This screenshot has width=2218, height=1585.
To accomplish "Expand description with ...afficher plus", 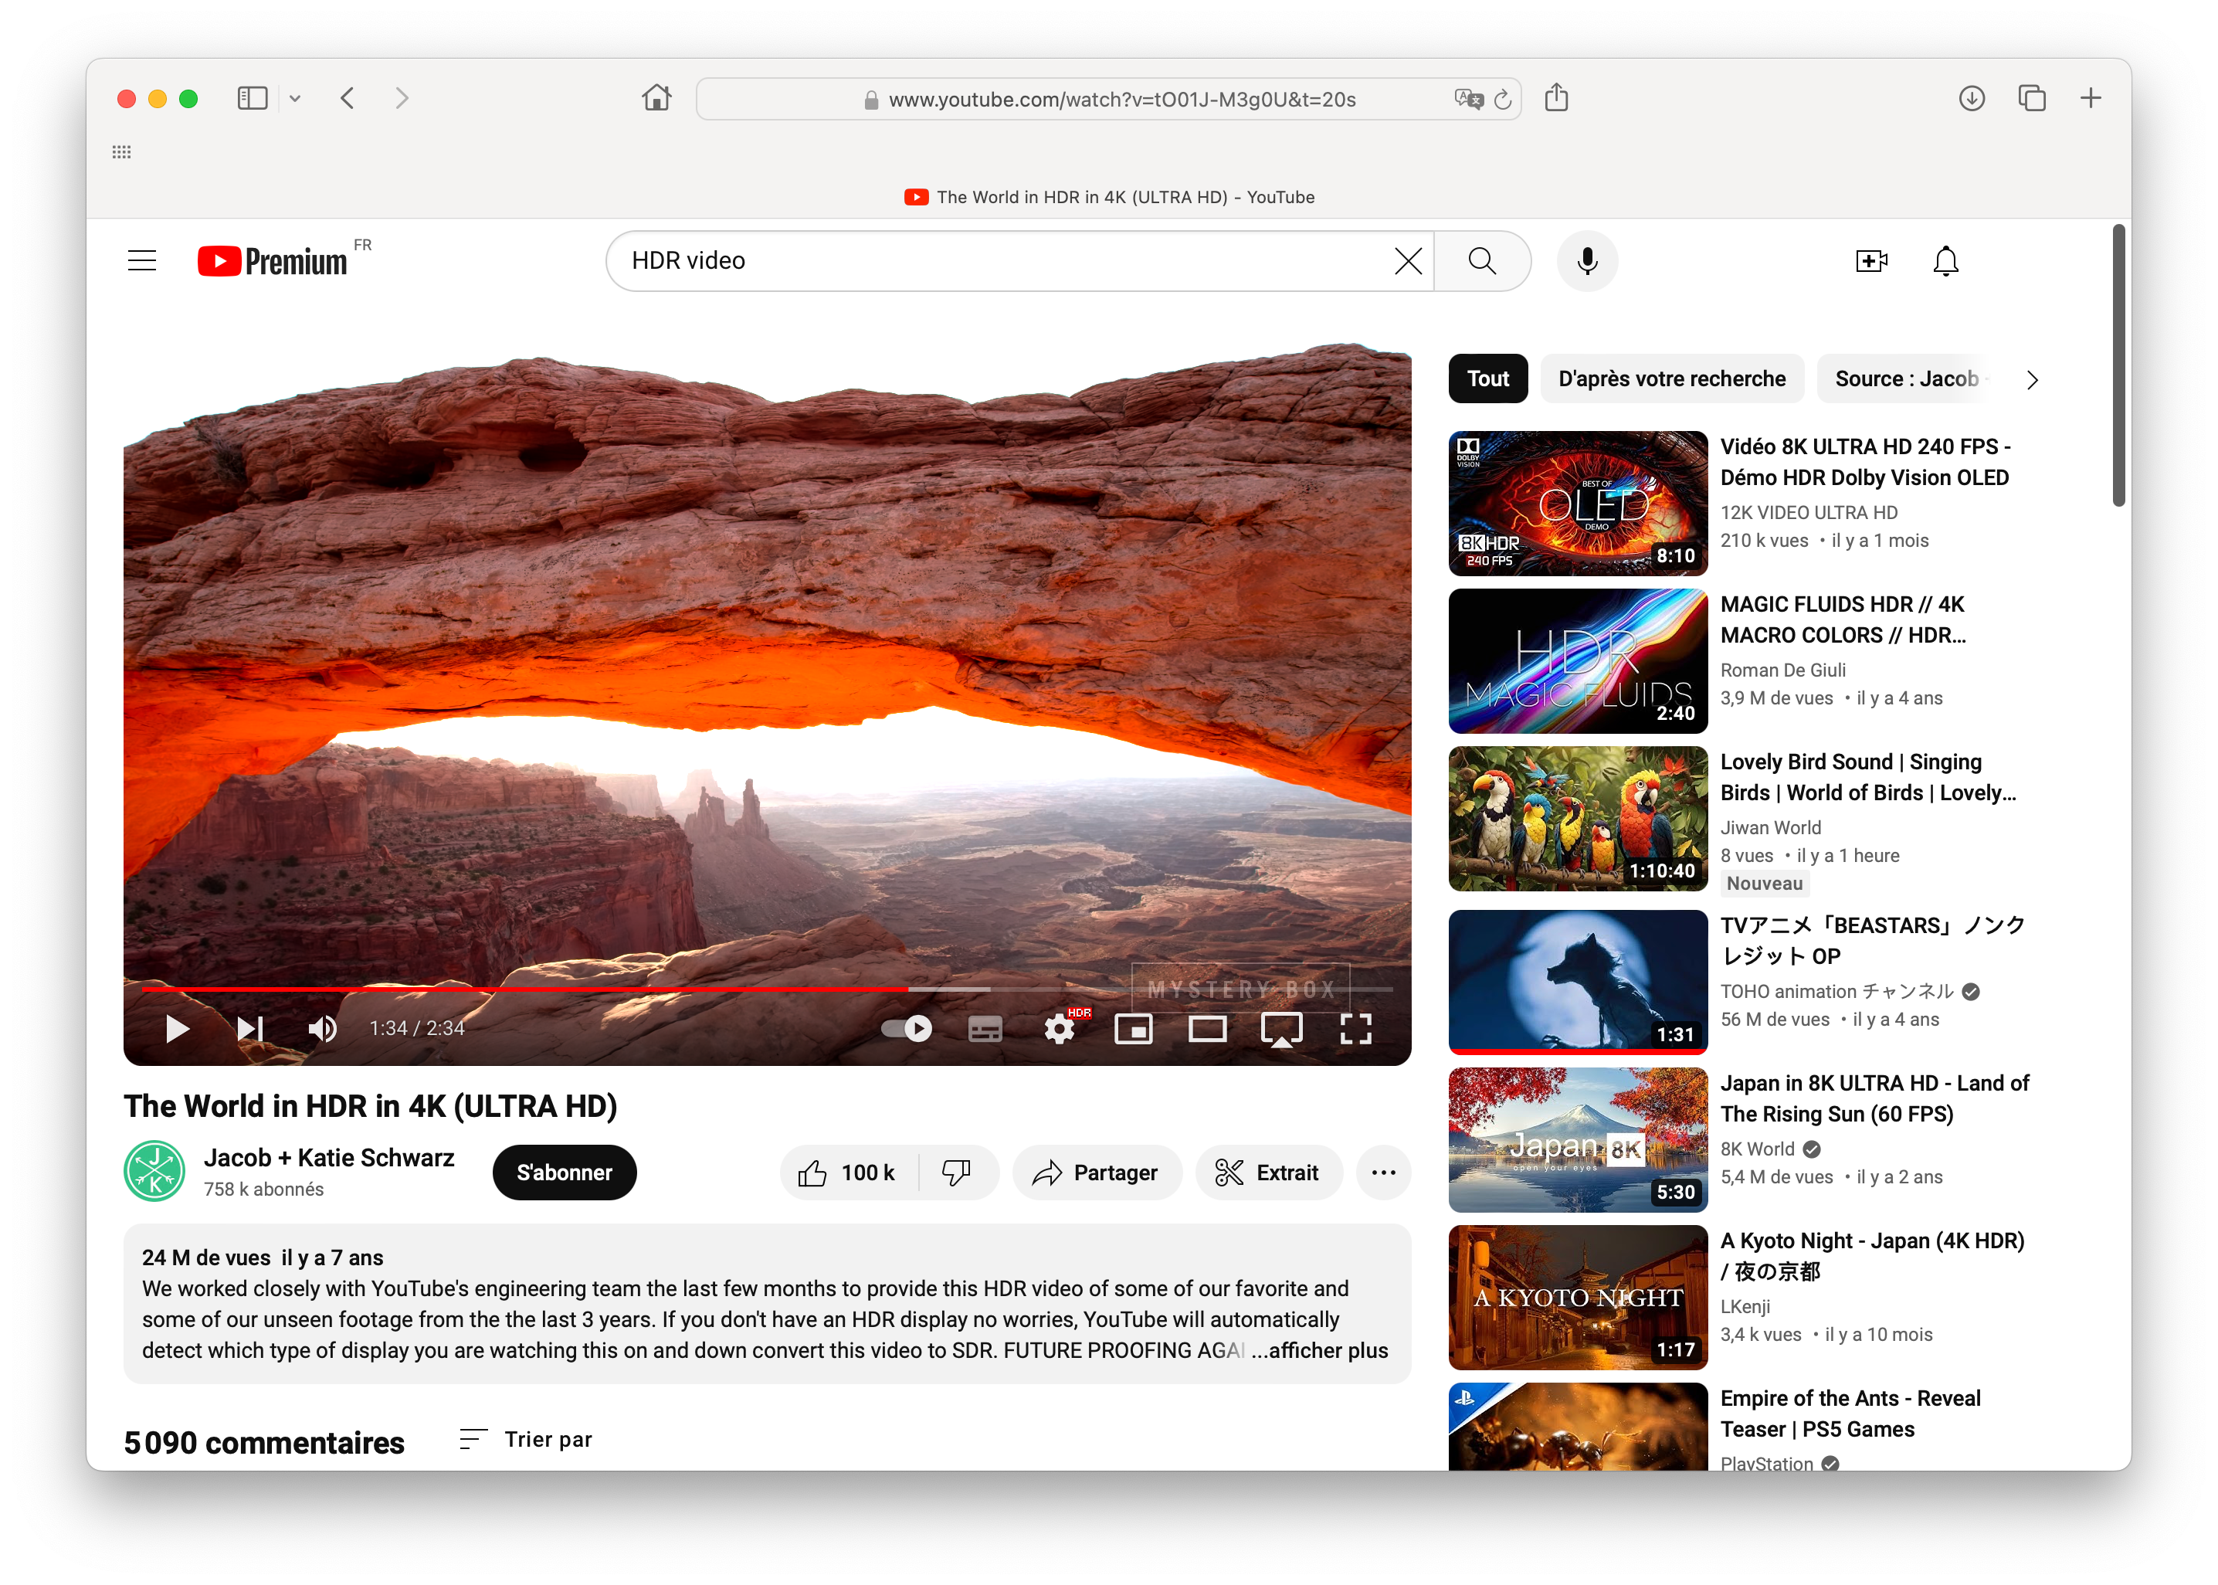I will pyautogui.click(x=1319, y=1349).
